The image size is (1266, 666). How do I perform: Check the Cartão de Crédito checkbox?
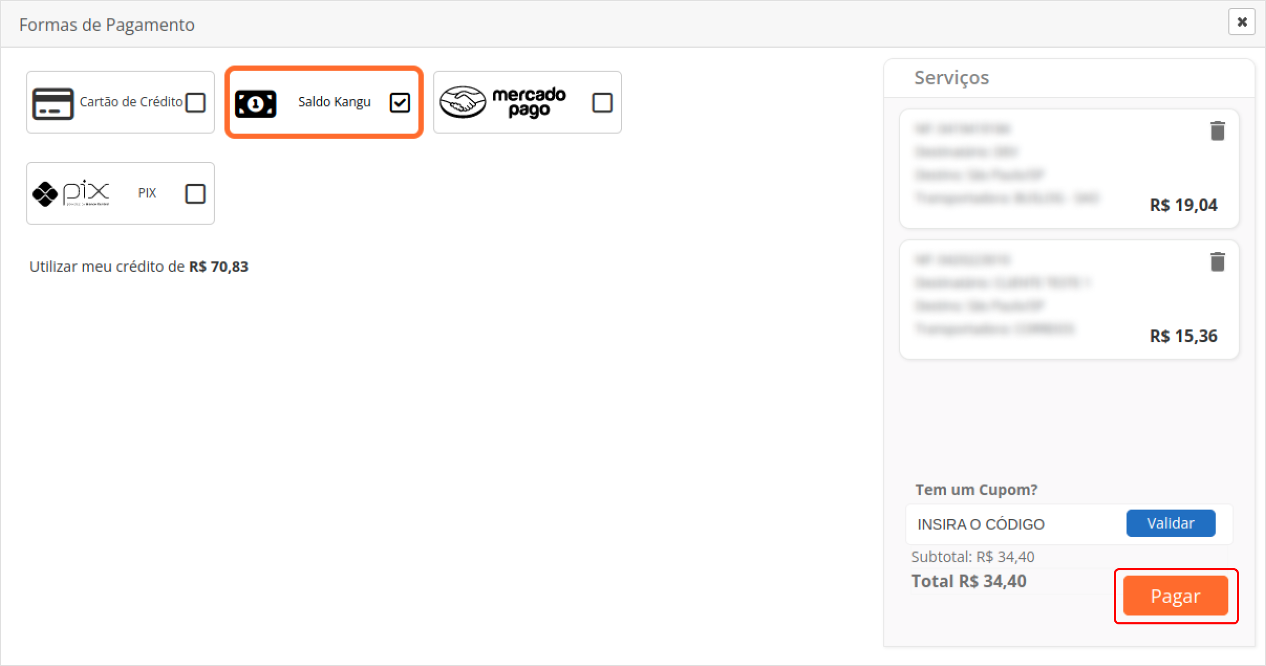[x=196, y=103]
